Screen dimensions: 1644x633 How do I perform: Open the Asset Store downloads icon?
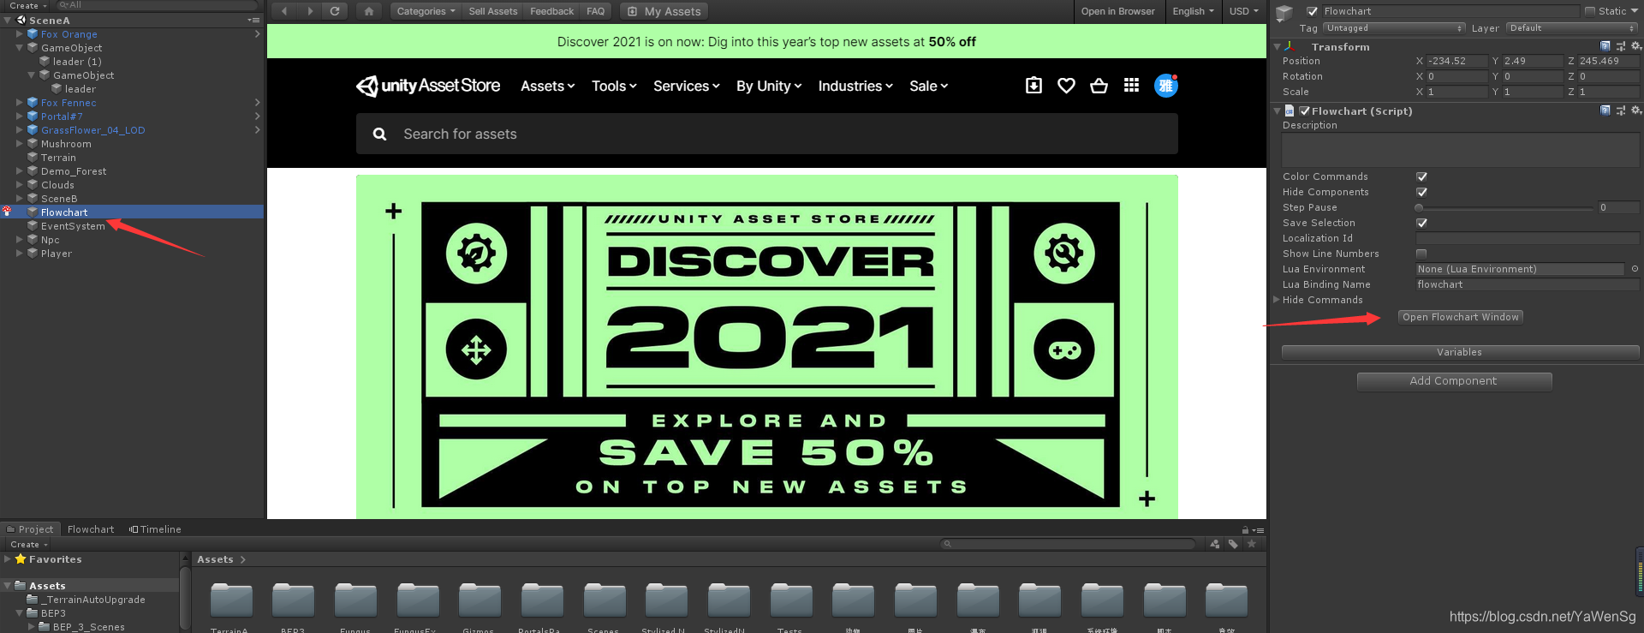tap(1033, 86)
